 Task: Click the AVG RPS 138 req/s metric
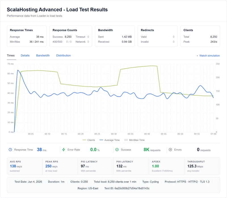16,166
